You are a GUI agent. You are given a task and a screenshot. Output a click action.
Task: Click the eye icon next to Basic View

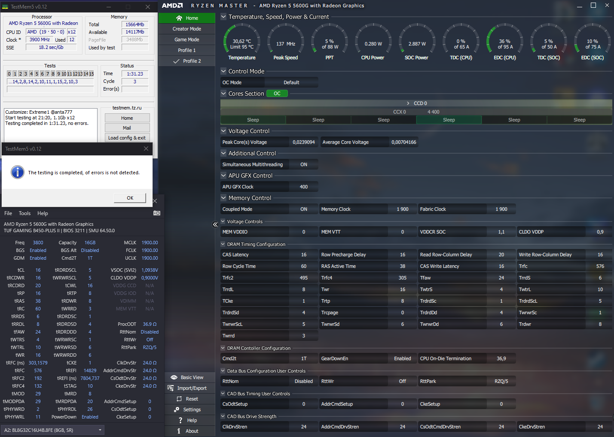pos(174,377)
